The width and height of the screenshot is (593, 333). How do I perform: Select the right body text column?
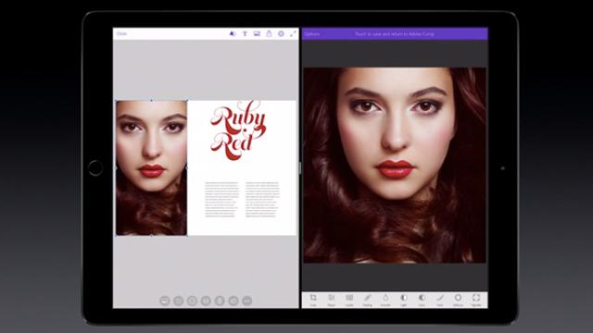(x=262, y=200)
